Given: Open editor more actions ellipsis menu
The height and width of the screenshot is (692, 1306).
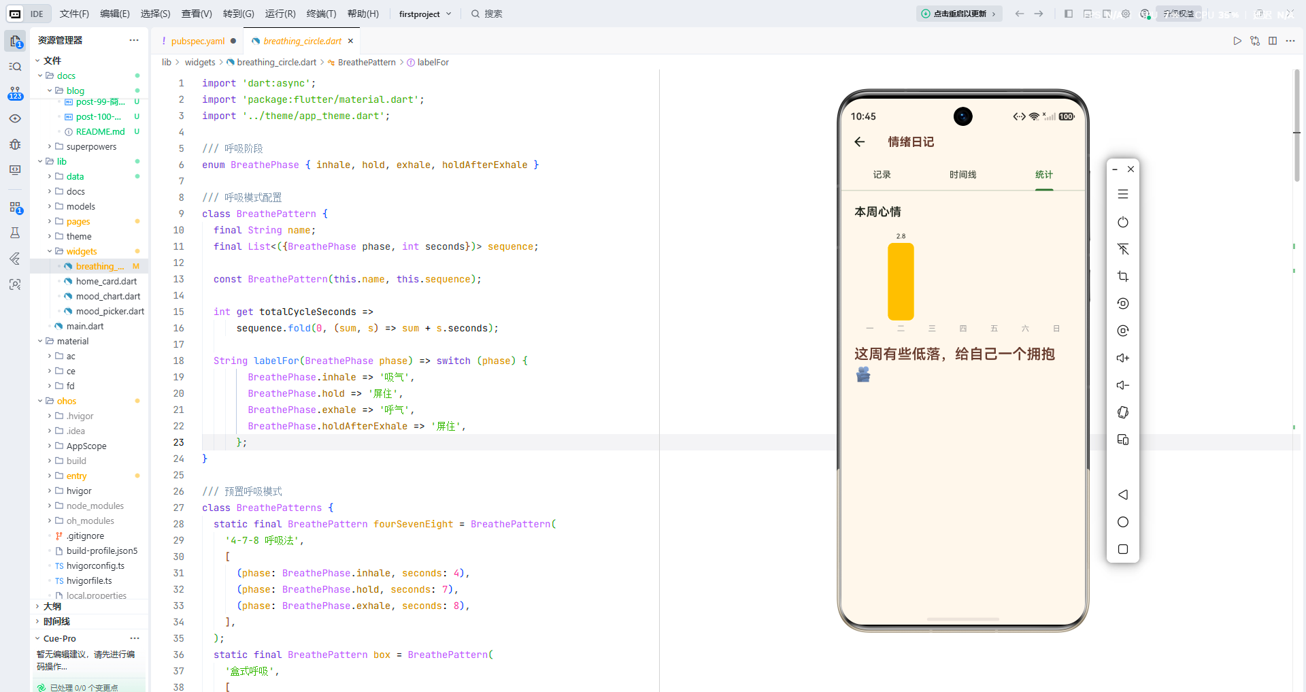Looking at the screenshot, I should pos(1290,41).
